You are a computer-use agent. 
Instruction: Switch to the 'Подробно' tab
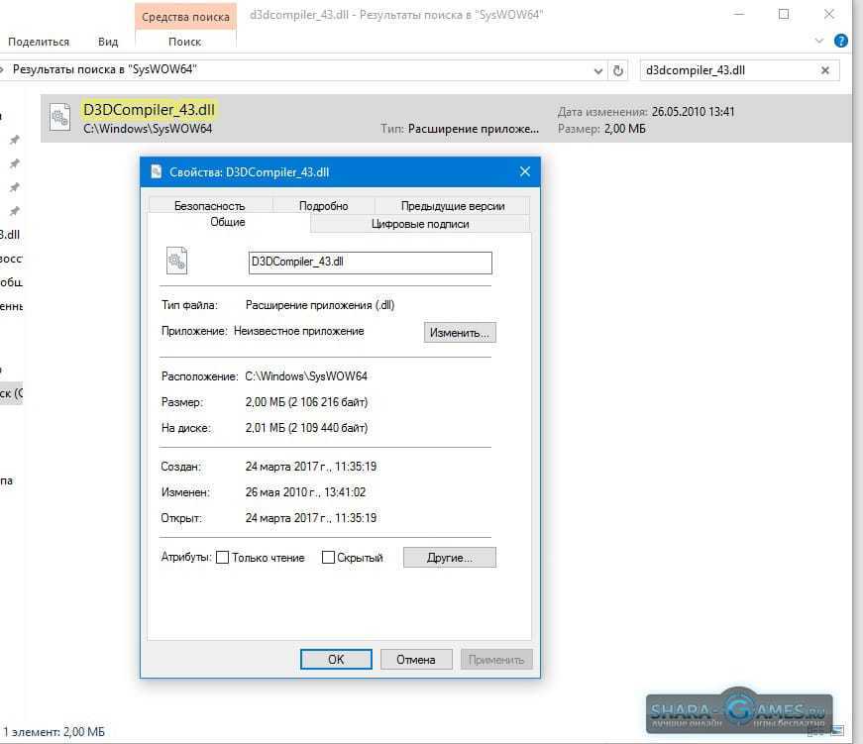[324, 206]
